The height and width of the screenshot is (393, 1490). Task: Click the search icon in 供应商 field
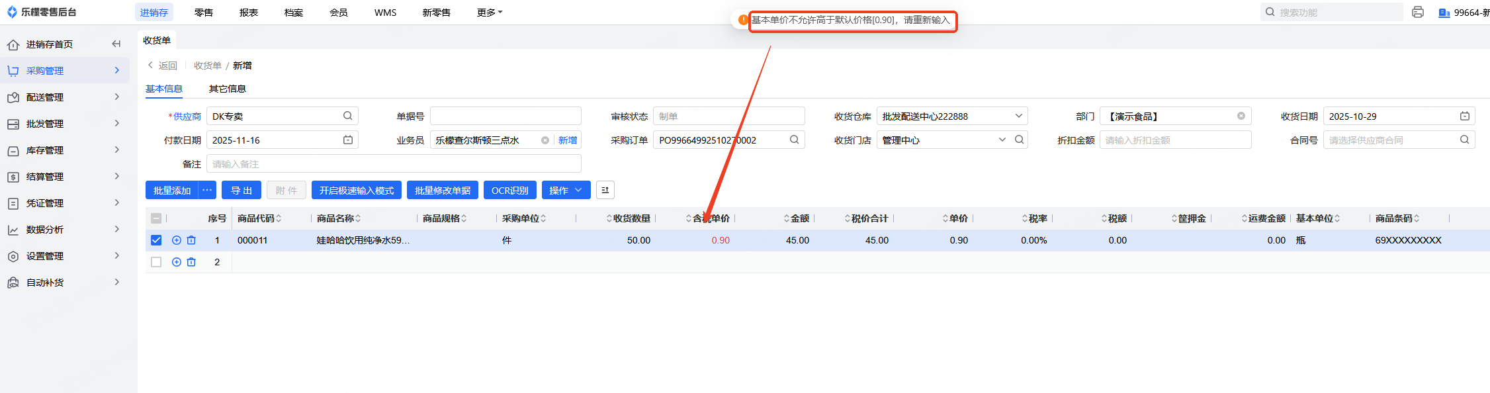(x=348, y=116)
